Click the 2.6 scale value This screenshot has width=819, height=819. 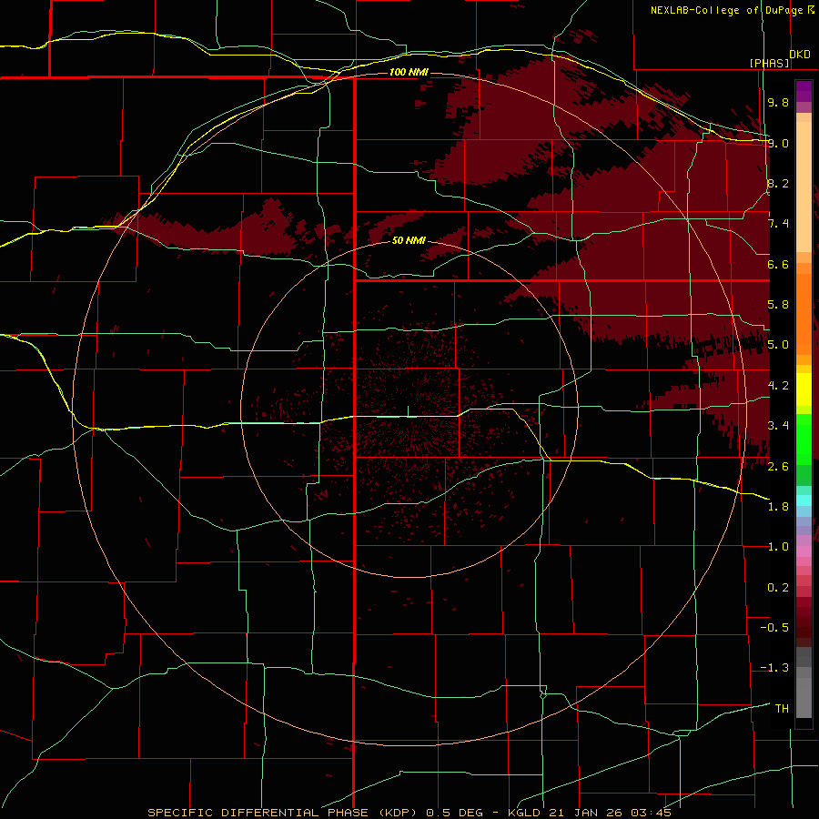tap(778, 467)
